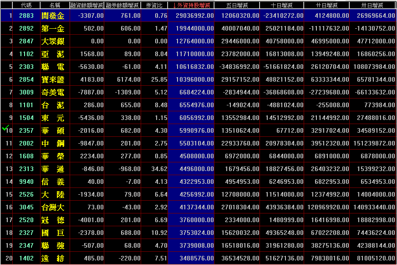This screenshot has width=397, height=265.
Task: Select the 寶來證 stock name
Action: coord(53,80)
